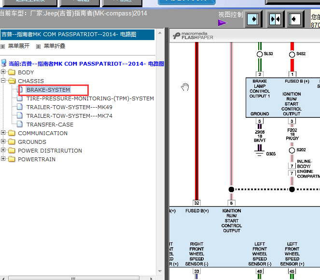Click the computer icon beside 当前:吉普

(x=4, y=63)
